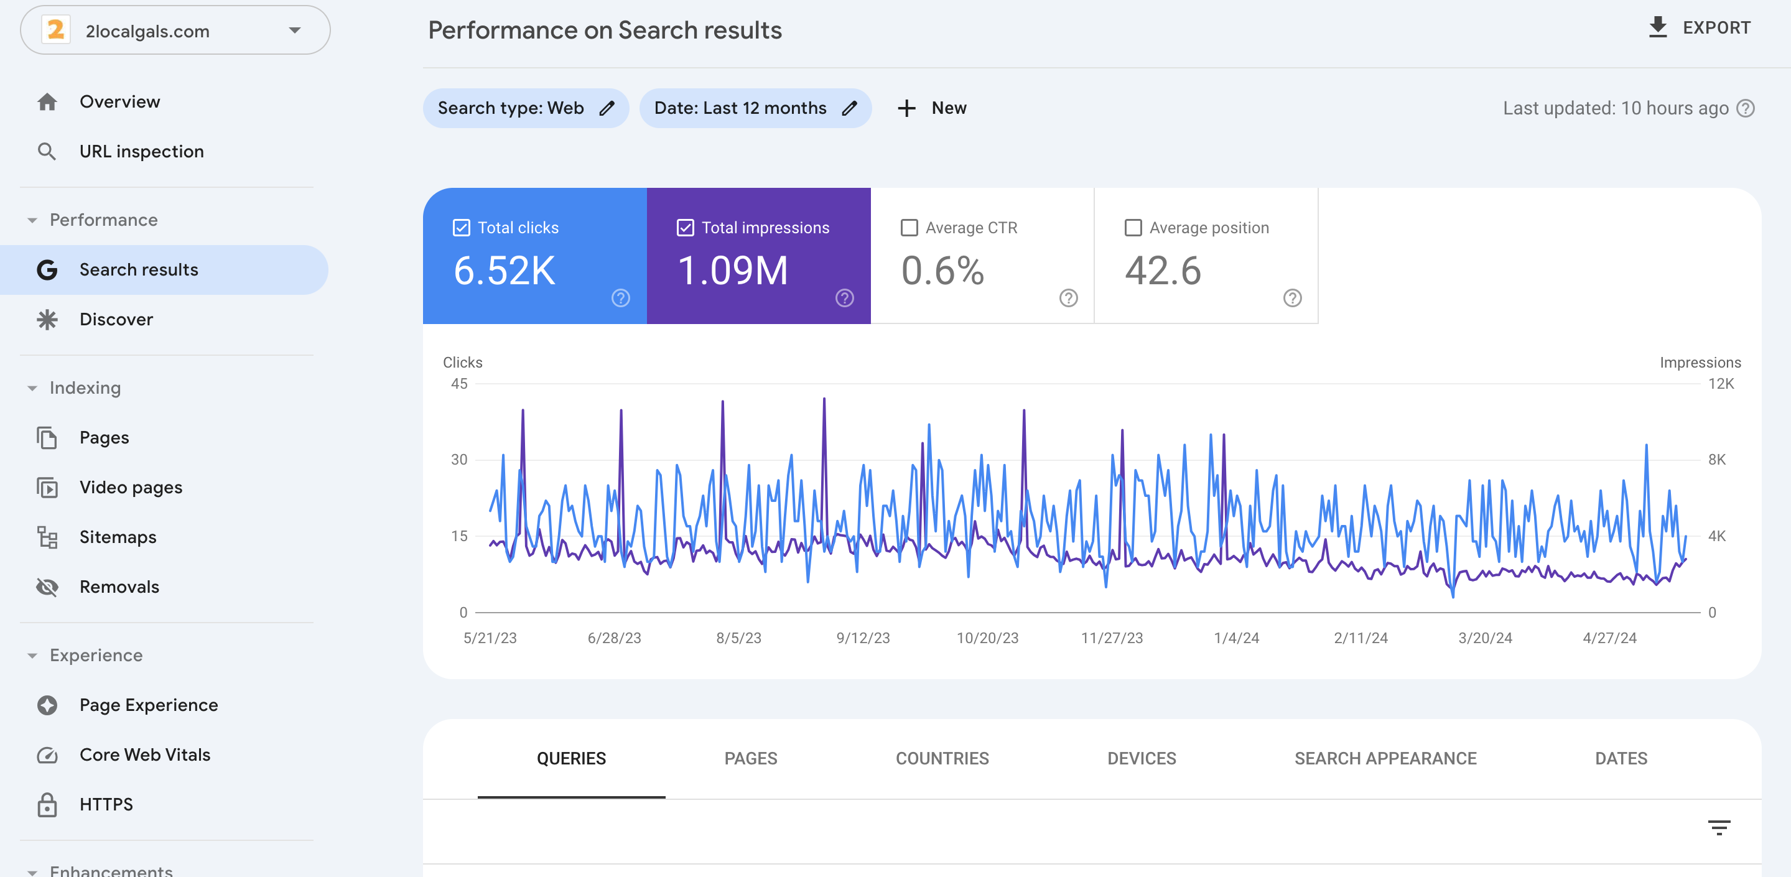Collapse the Performance sidebar section
1791x877 pixels.
pyautogui.click(x=32, y=220)
